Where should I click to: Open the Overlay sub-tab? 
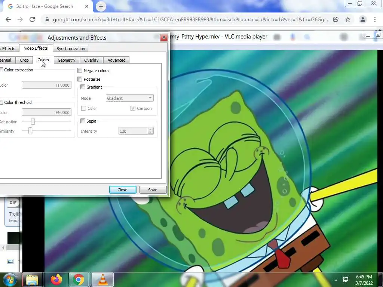(x=91, y=60)
